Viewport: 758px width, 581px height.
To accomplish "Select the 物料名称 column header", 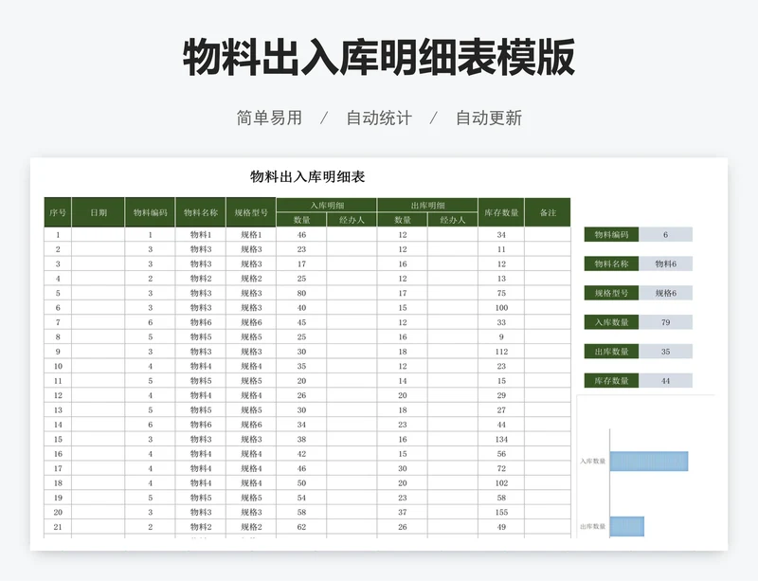I will point(201,212).
